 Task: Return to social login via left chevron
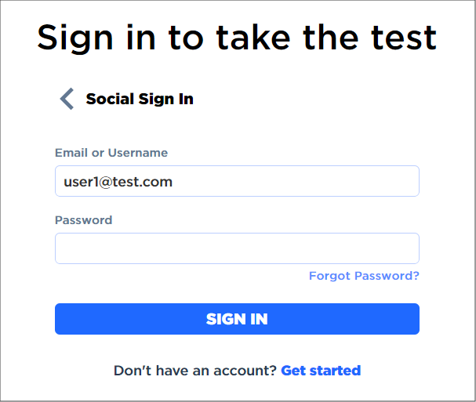67,99
